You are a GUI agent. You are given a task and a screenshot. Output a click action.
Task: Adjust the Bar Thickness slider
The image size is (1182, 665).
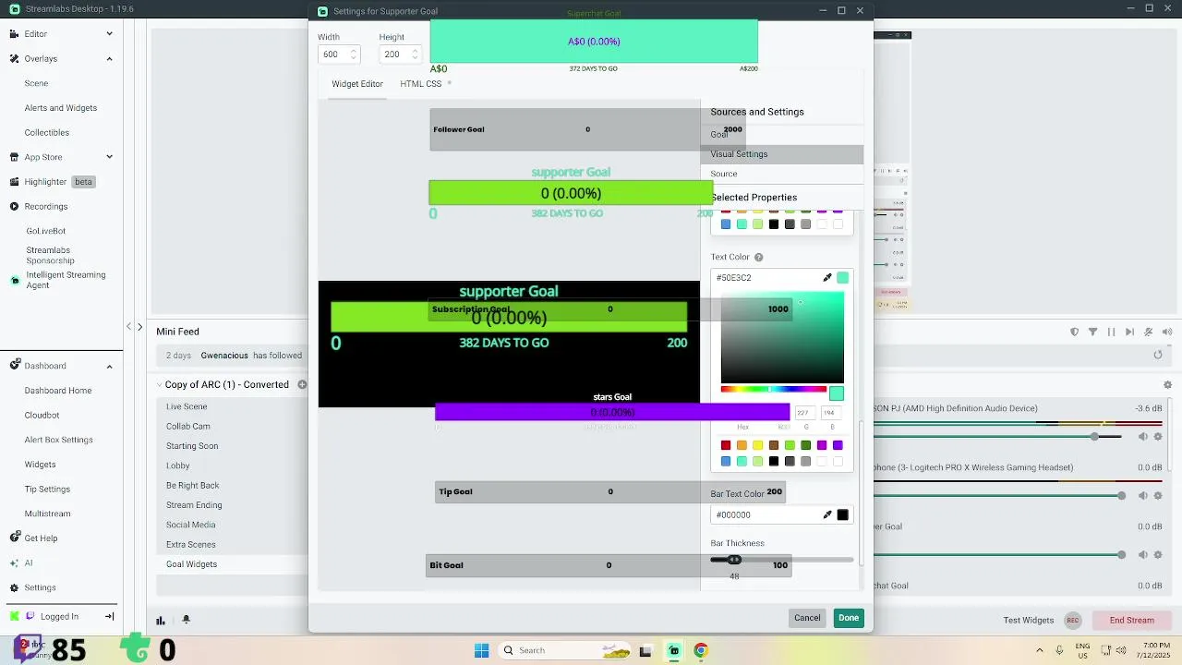pos(782,560)
